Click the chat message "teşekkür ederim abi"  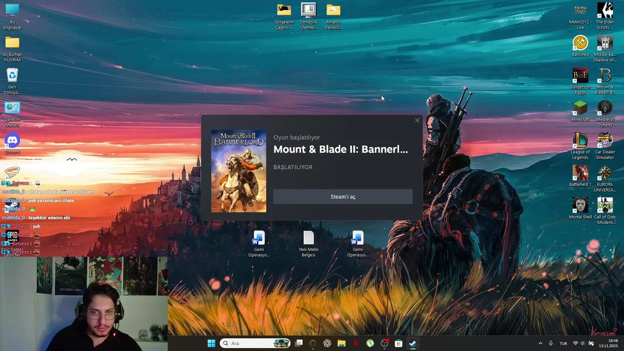[x=49, y=218]
